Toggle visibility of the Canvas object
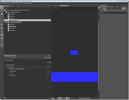The height and width of the screenshot is (100, 129). coord(48,67)
